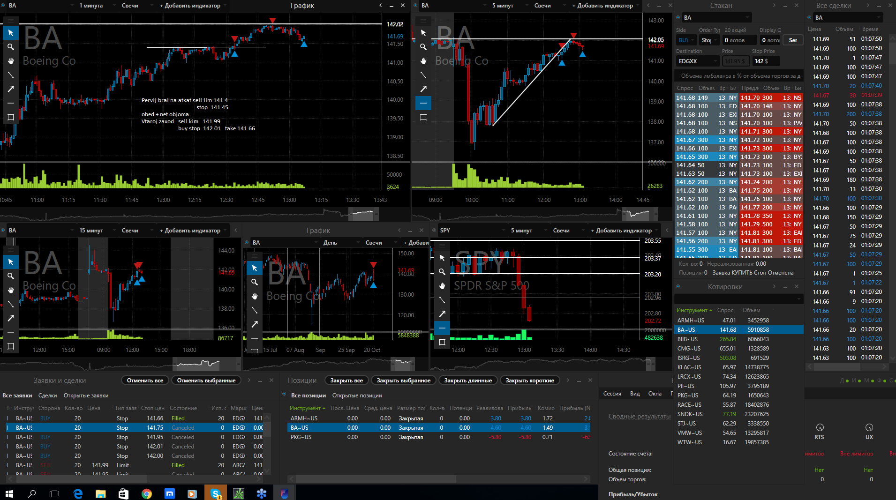Select the horizontal line tool on SPY chart

442,328
